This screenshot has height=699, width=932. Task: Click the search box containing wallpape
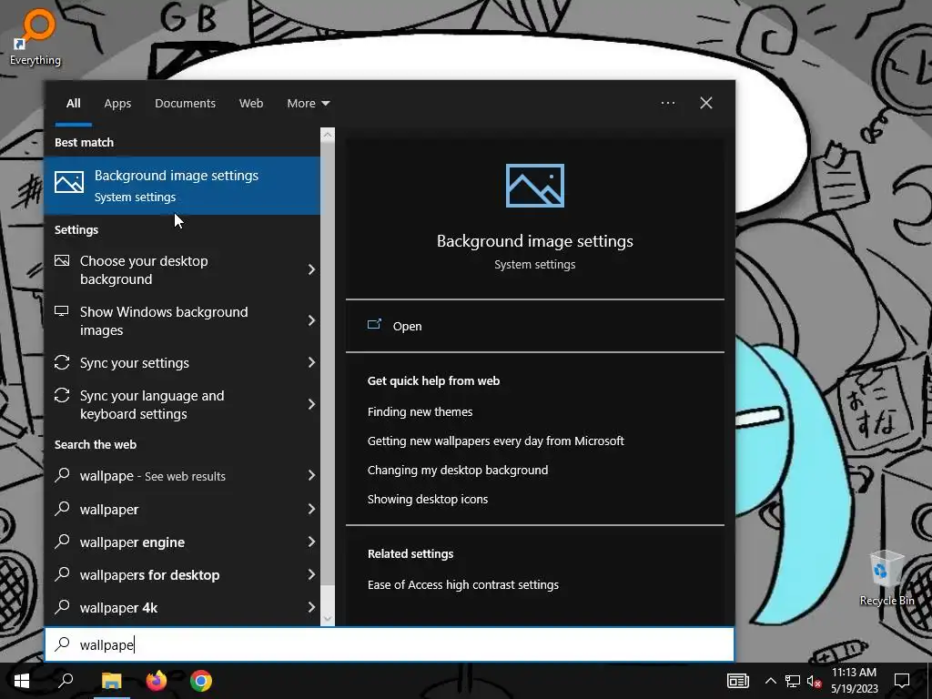pyautogui.click(x=390, y=644)
